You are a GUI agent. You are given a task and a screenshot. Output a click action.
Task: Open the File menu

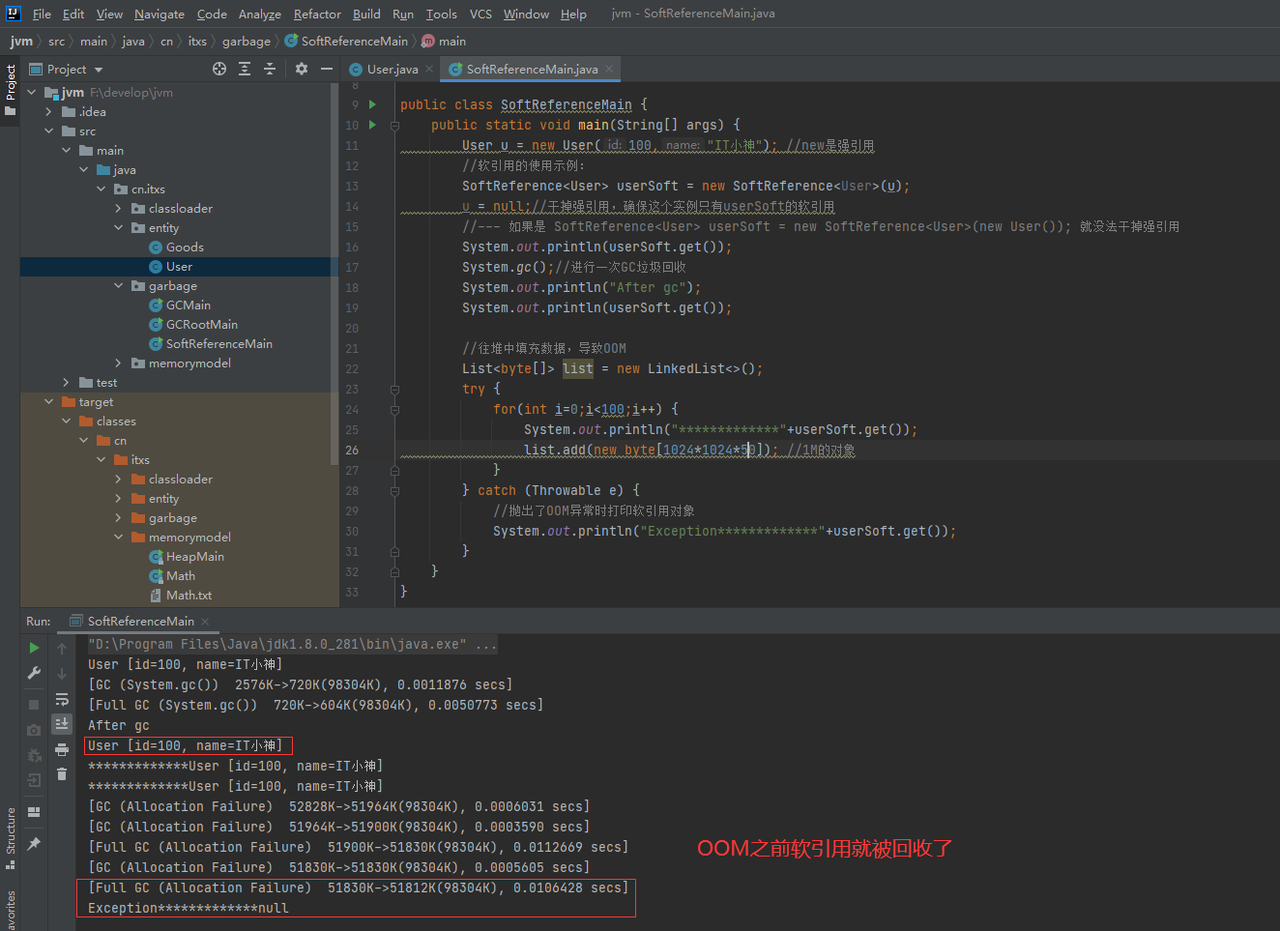click(x=42, y=14)
